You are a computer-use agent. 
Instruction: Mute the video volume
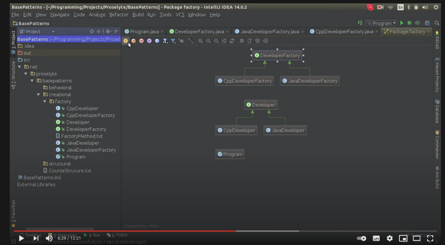49,238
